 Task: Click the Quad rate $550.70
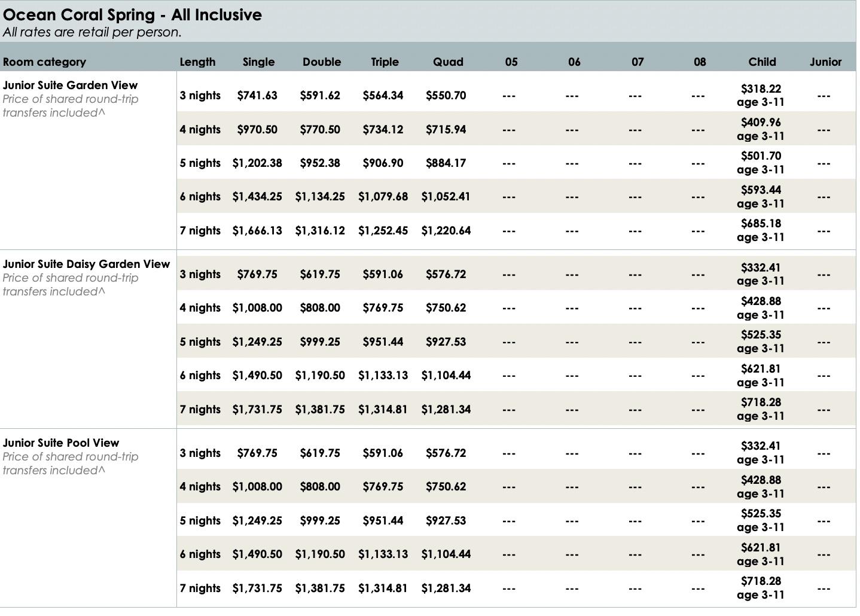(x=446, y=96)
